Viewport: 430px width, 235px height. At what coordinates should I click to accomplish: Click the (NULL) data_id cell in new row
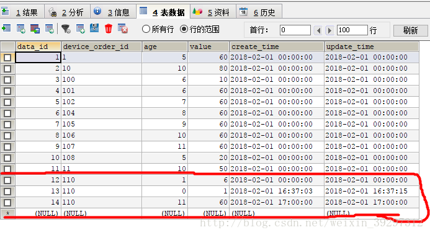(38, 213)
